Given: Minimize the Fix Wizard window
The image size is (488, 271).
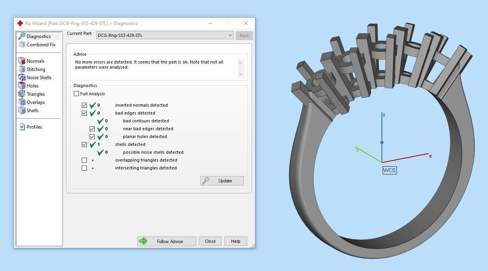Looking at the screenshot, I should coord(210,23).
